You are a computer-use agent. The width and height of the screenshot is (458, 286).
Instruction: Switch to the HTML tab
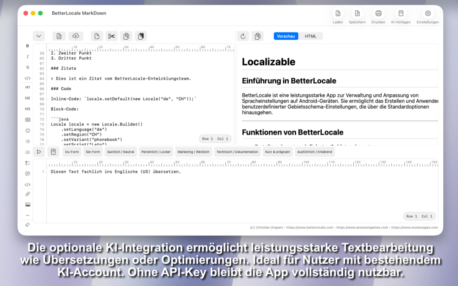(x=310, y=36)
